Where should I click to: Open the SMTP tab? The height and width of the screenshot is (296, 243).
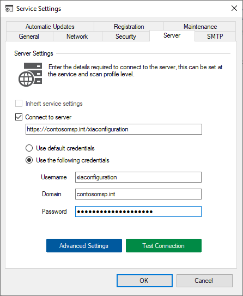(215, 36)
